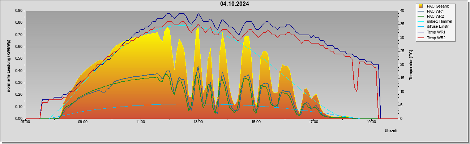
Task: Click the Uhrzeit axis title
Action: pyautogui.click(x=391, y=131)
